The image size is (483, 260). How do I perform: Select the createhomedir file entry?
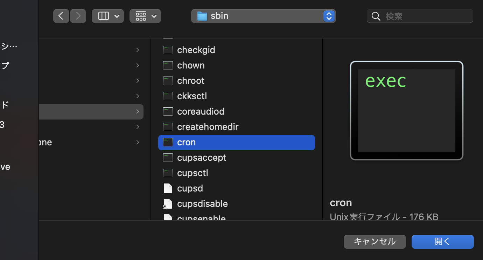208,127
